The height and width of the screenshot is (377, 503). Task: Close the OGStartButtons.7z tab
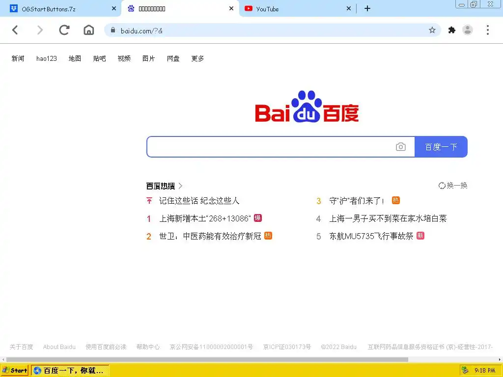(x=114, y=9)
